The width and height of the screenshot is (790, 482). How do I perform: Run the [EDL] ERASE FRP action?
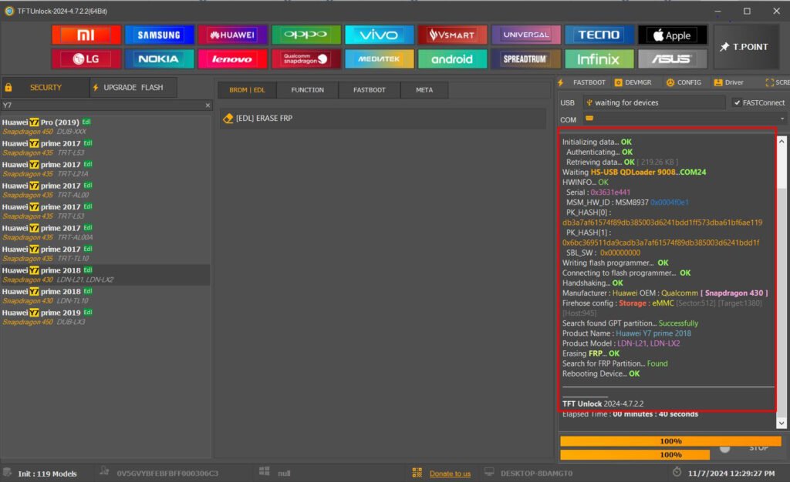383,118
